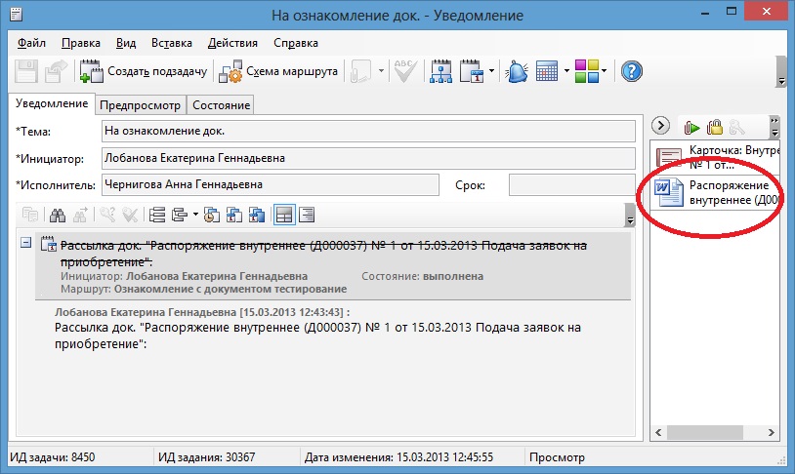Image resolution: width=795 pixels, height=474 pixels.
Task: Switch to the Состояние tab
Action: [x=222, y=105]
